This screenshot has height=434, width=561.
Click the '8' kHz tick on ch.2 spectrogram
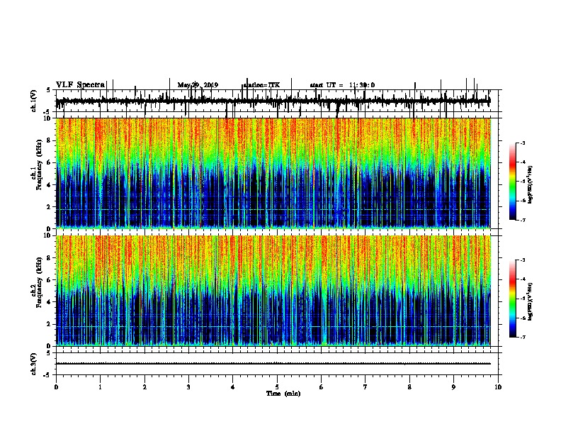49,258
